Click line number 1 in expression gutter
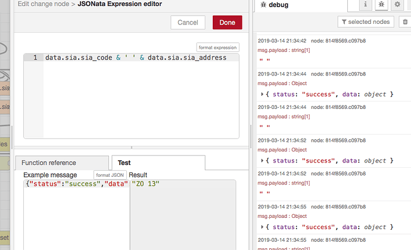 click(35, 58)
